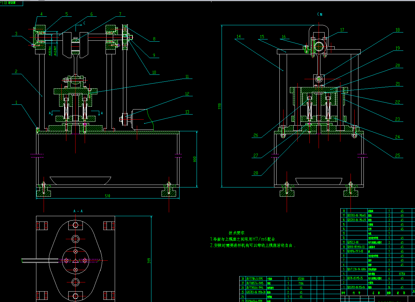
Task: Select balloon callout 28 in the side view
Action: (256, 173)
